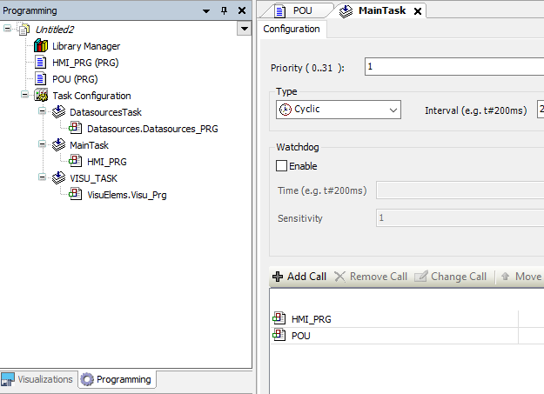
Task: Select Datasources.Datasources_PRG in the tree
Action: [x=152, y=129]
